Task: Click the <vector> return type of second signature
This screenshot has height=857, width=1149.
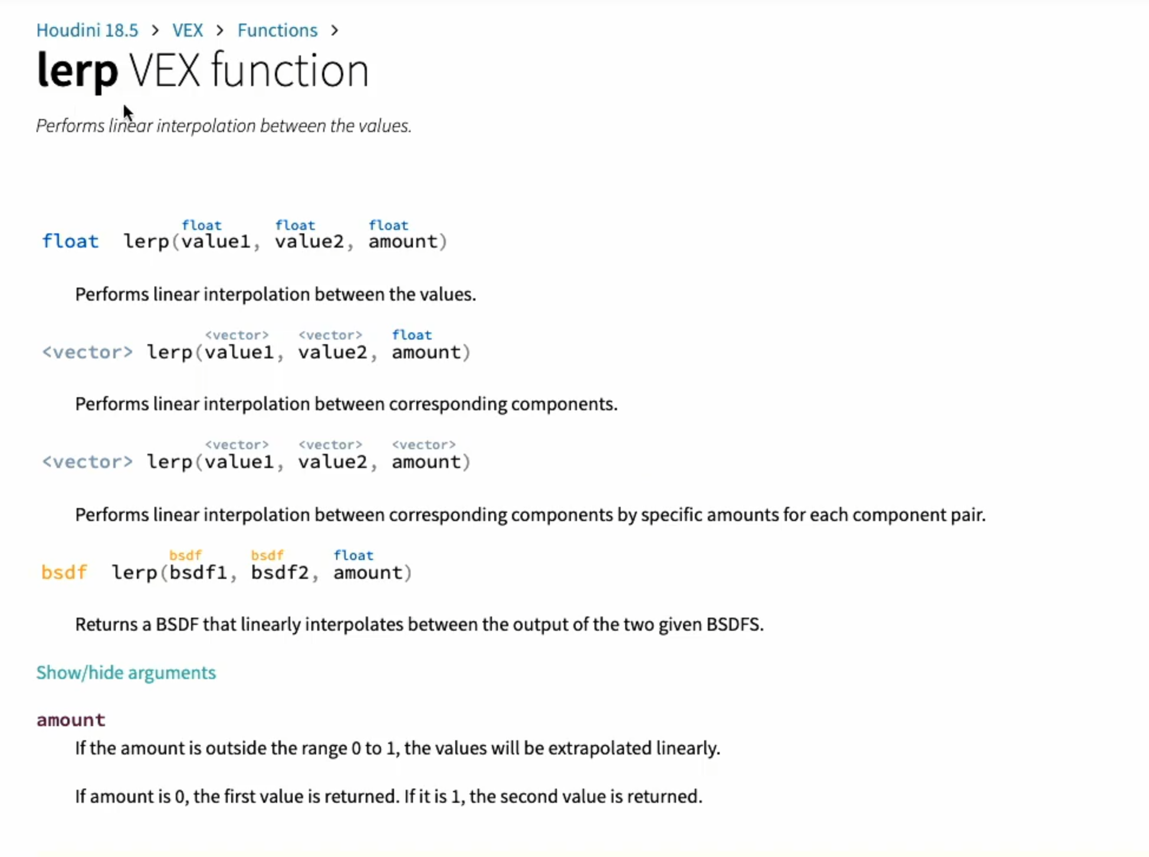Action: tap(87, 352)
